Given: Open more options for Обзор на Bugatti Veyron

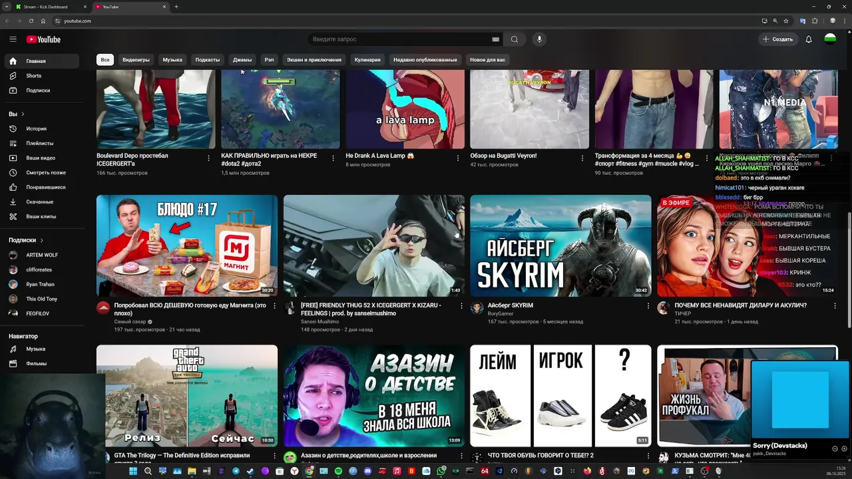Looking at the screenshot, I should [x=582, y=158].
